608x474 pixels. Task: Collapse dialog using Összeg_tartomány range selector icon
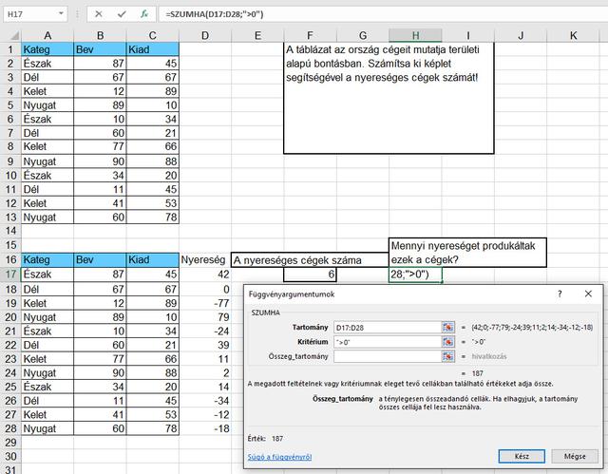point(447,356)
